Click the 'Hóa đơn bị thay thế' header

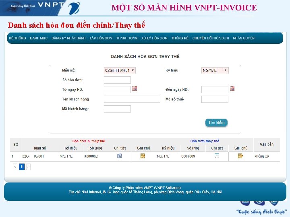point(88,141)
